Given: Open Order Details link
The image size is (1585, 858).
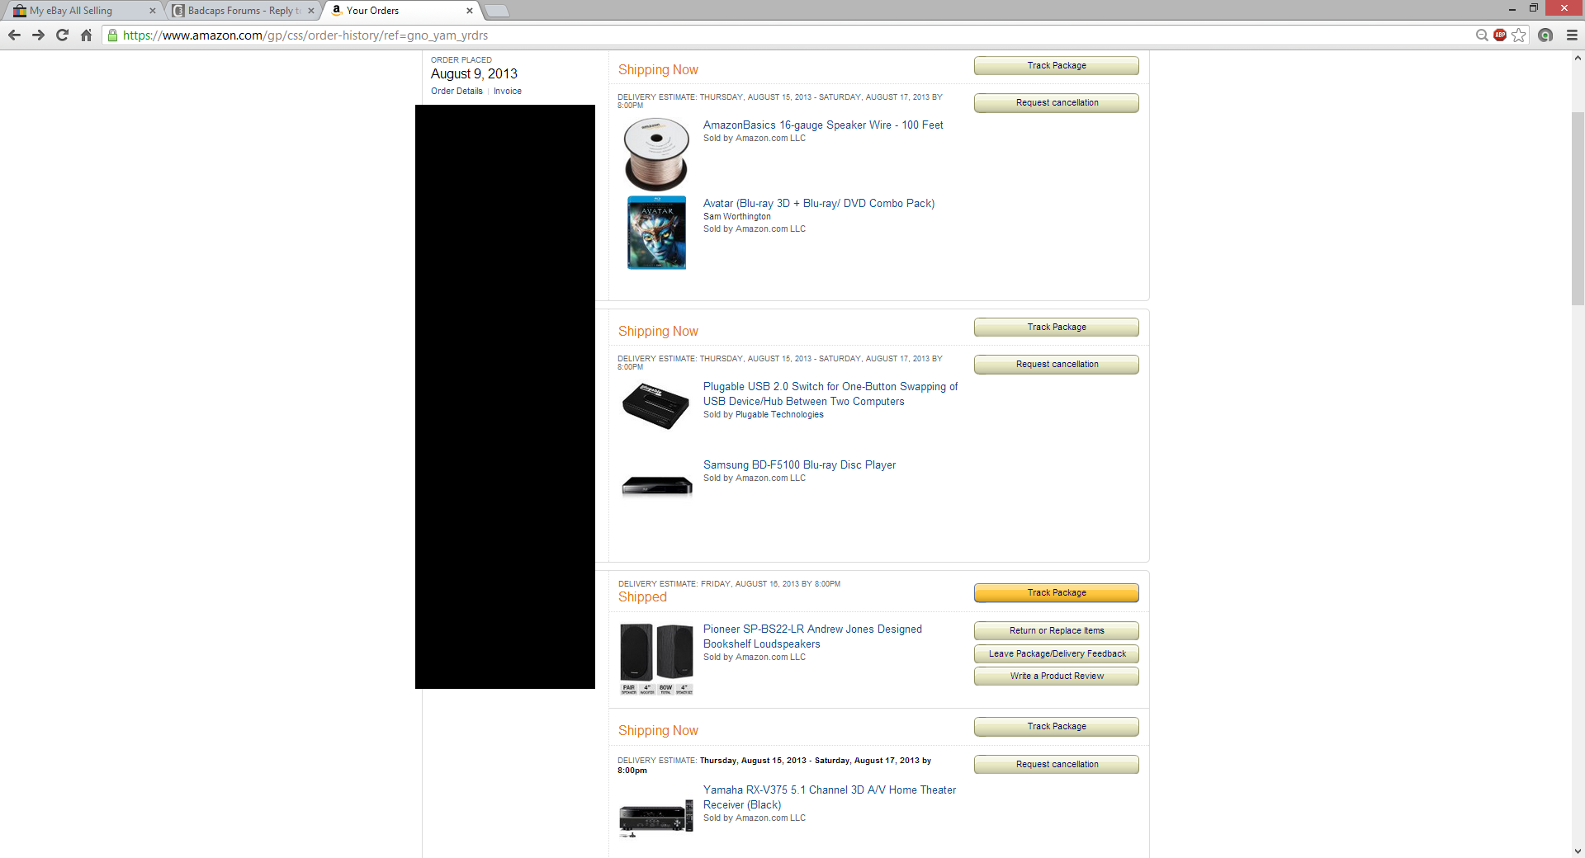Looking at the screenshot, I should 457,92.
